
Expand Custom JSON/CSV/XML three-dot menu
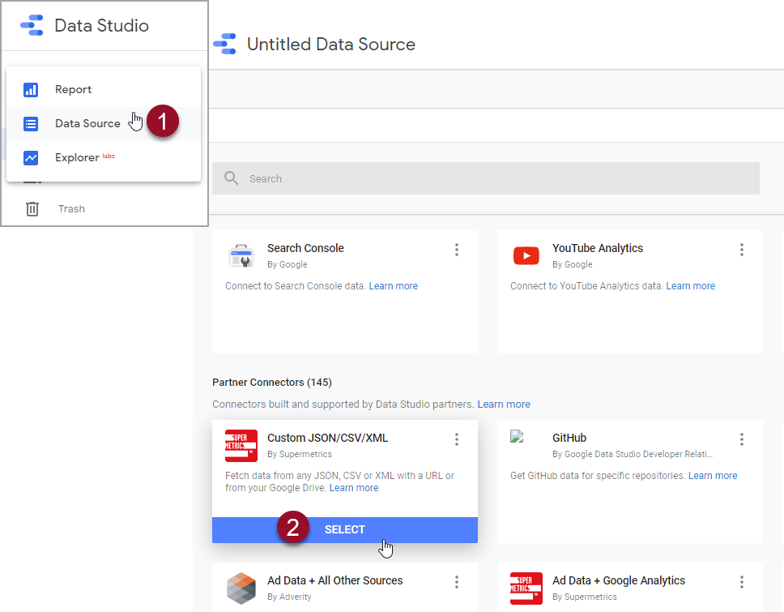point(457,439)
